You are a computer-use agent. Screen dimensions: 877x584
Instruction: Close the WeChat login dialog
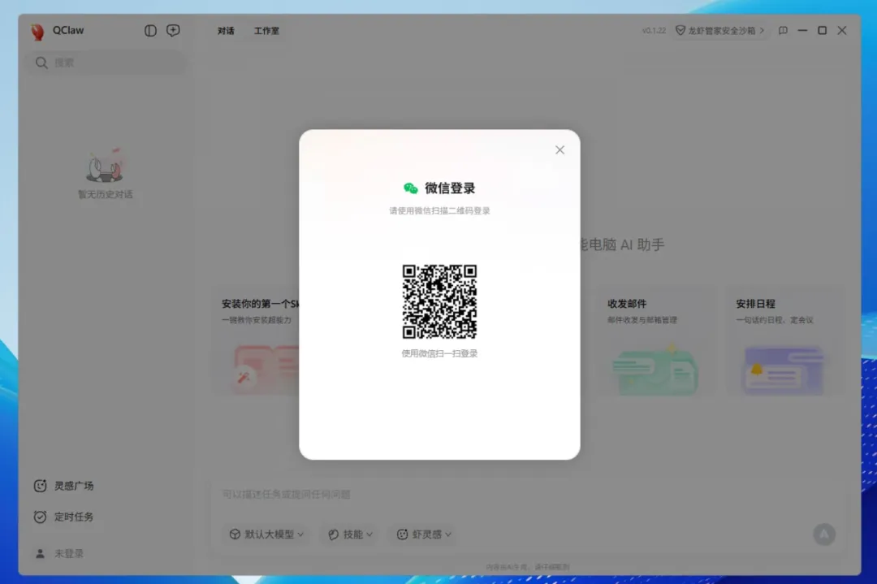click(559, 150)
